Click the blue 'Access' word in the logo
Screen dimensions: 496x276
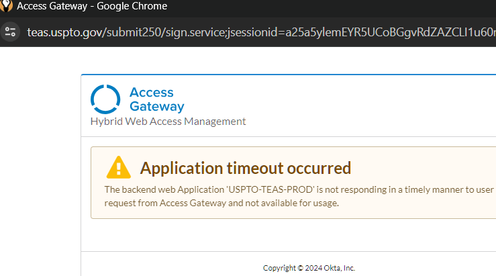[x=152, y=93]
